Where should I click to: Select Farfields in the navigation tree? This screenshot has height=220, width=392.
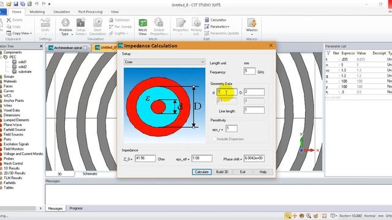(x=10, y=183)
